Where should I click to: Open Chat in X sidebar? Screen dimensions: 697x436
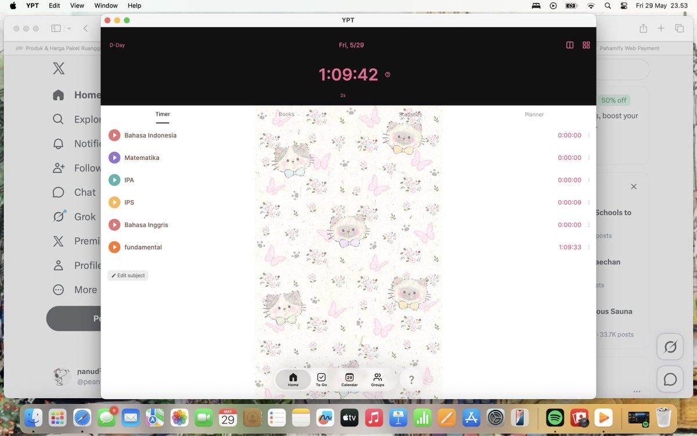74,192
